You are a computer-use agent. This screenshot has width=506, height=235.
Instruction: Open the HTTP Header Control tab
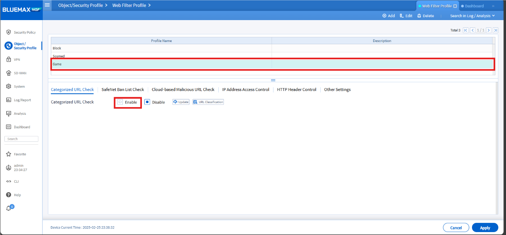(x=297, y=90)
